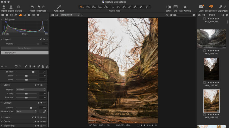Viewport: 229px width, 128px height.
Task: Click the Export icon in the toolbar
Action: click(11, 7)
